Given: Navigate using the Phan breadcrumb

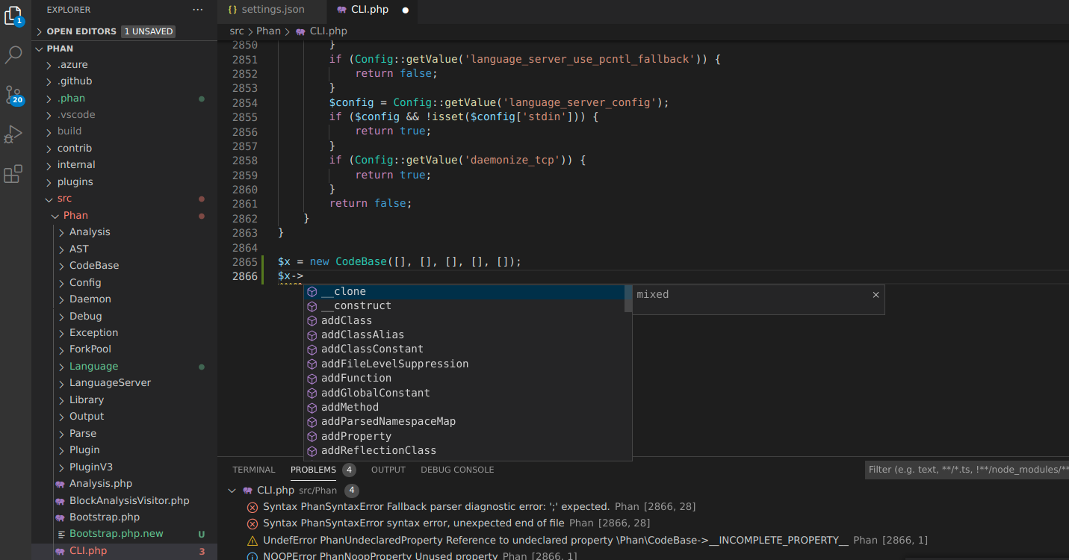Looking at the screenshot, I should pos(268,31).
